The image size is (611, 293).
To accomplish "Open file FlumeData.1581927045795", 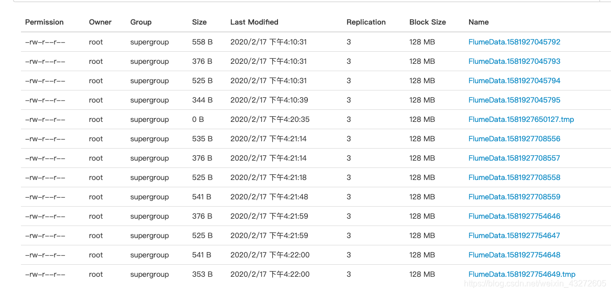I will click(514, 100).
